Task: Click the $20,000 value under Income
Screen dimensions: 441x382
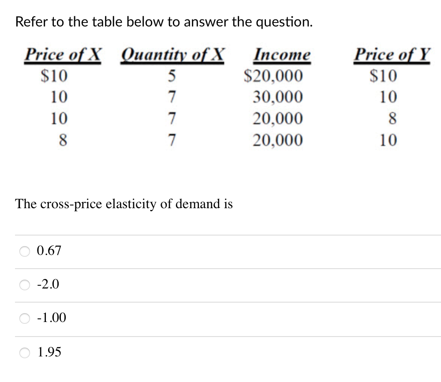Action: (273, 76)
